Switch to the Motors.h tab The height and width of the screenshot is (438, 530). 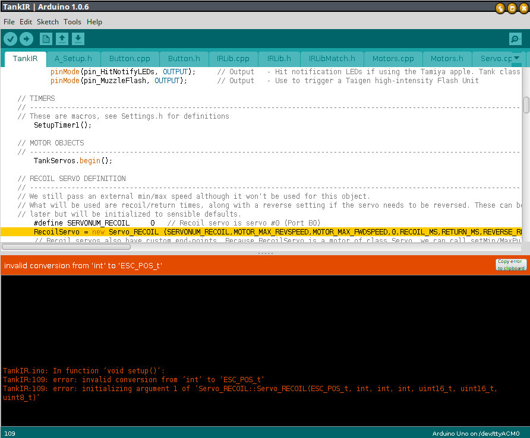(x=447, y=59)
